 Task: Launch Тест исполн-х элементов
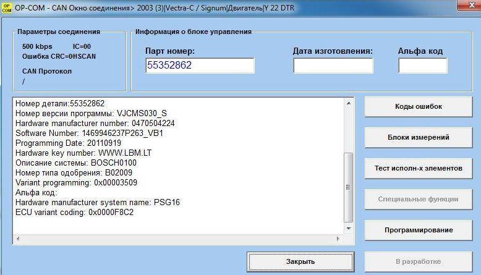[x=419, y=168]
